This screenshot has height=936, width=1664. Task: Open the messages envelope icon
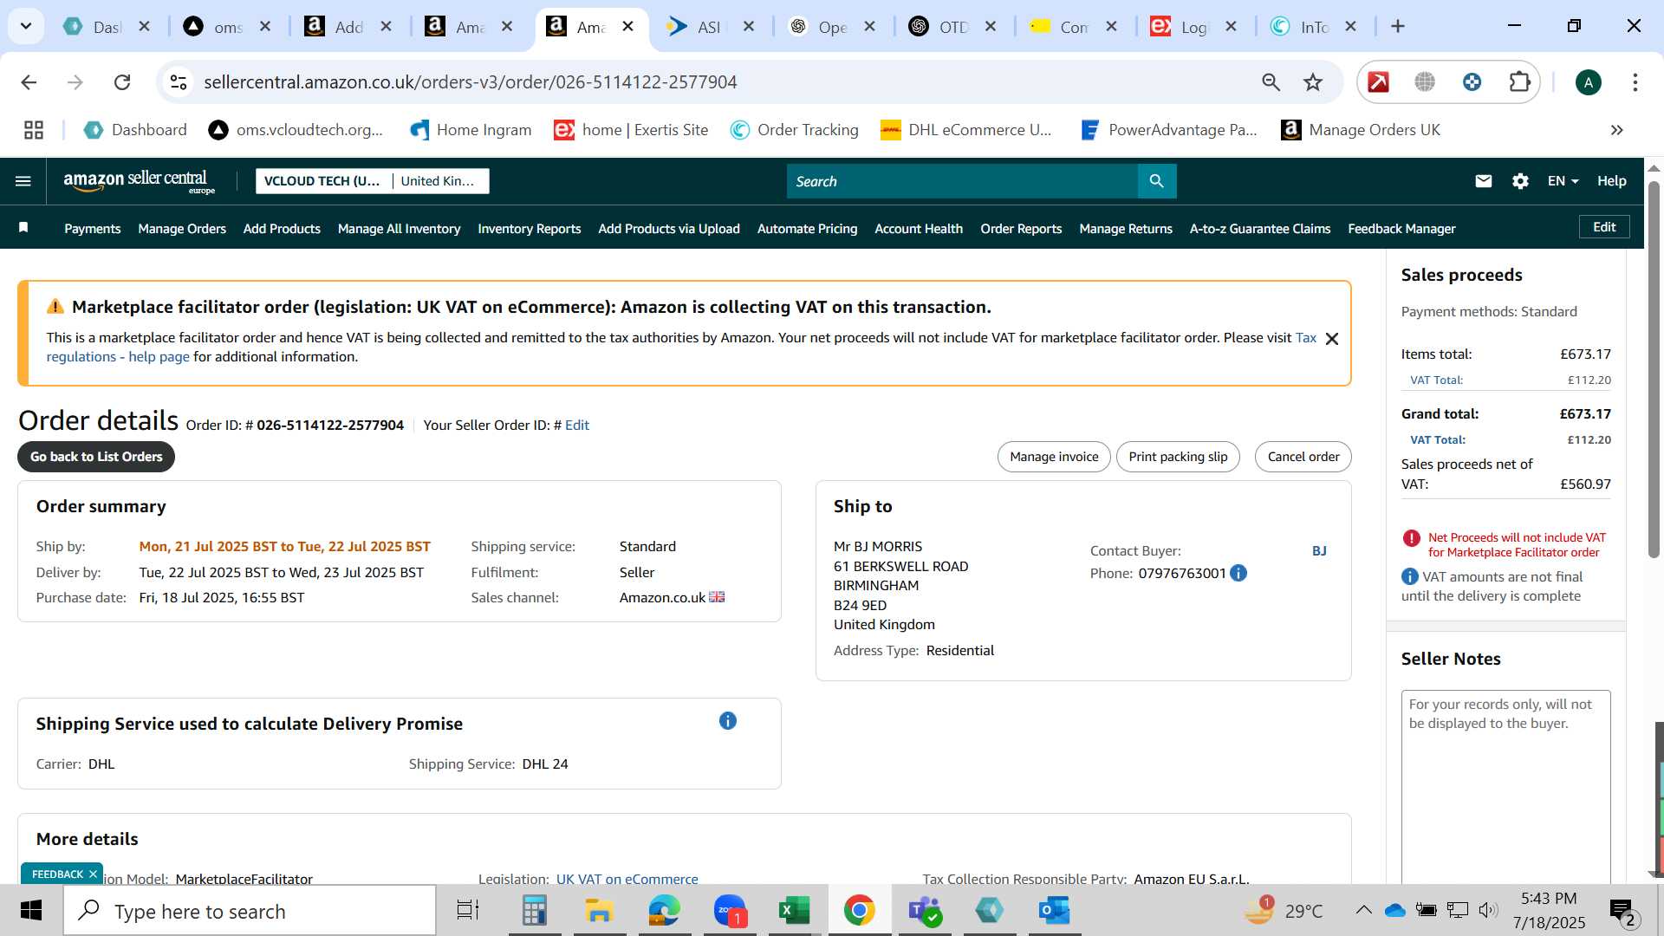(x=1483, y=181)
